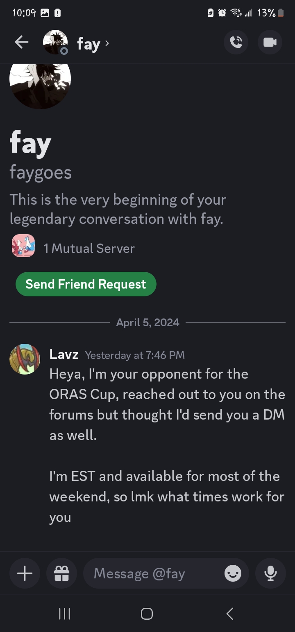Open Lavz's message timestamp details

tap(135, 355)
